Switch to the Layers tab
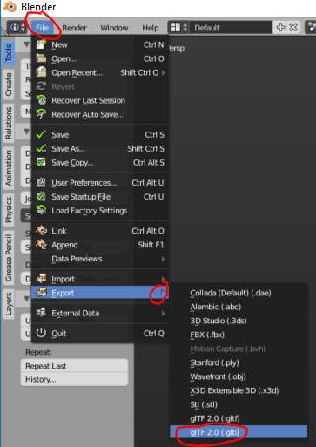 tap(9, 304)
